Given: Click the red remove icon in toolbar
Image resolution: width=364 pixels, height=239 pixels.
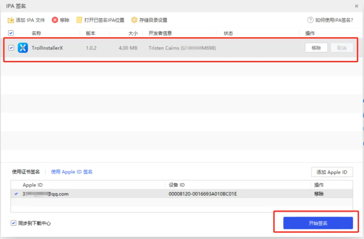Looking at the screenshot, I should pos(55,20).
